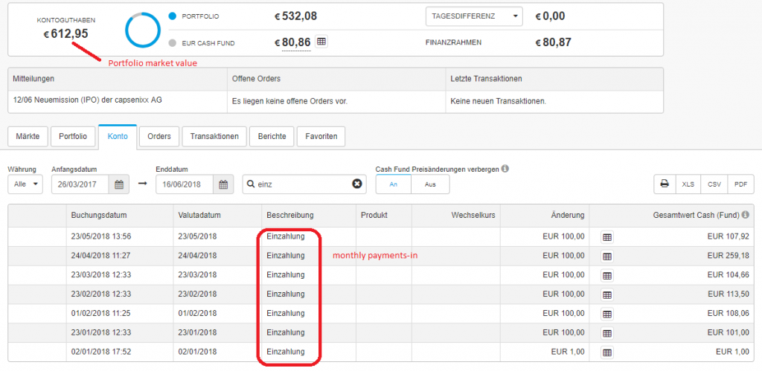Viewport: 762px width, 371px height.
Task: Switch to the Portfolio tab
Action: click(x=73, y=137)
